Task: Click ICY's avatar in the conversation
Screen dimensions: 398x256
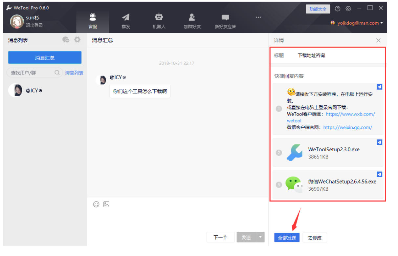Action: pos(101,80)
